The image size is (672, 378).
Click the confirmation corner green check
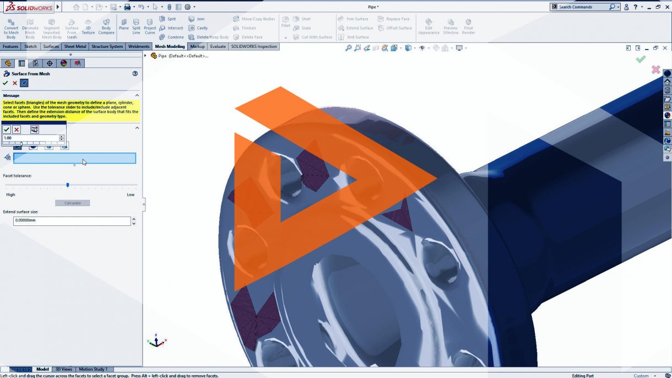click(640, 59)
